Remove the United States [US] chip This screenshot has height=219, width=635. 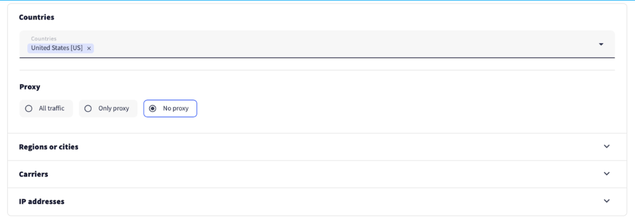pos(89,48)
